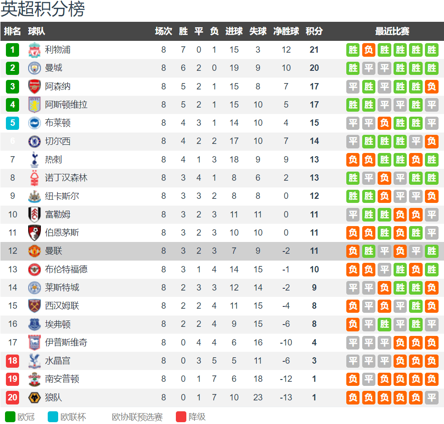Click the 积分 column header
This screenshot has width=444, height=424.
coord(314,31)
